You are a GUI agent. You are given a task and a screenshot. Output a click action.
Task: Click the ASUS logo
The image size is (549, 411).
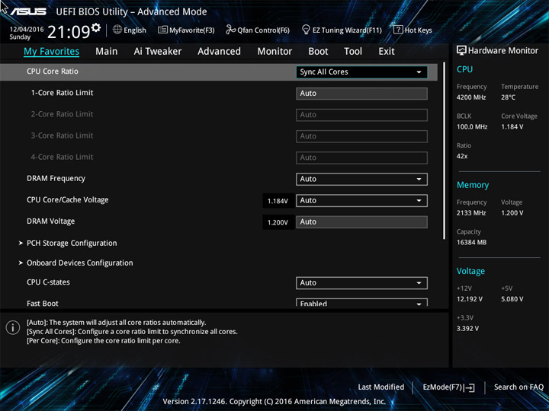28,11
